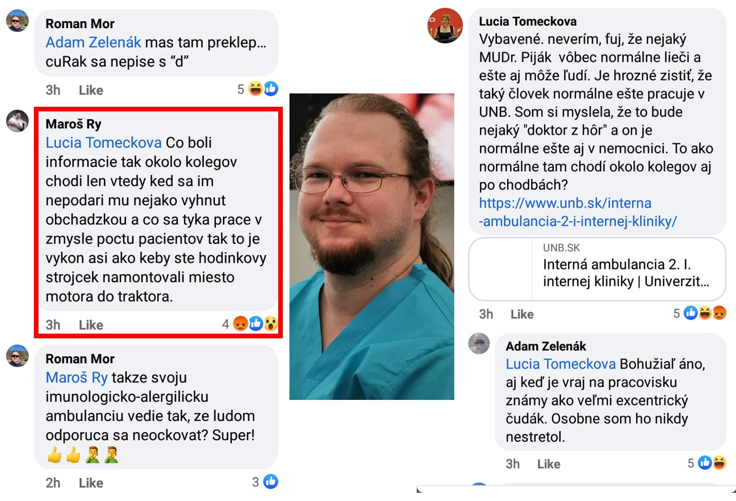Screen dimensions: 736x501
Task: Open the unb.sk interna ambulancia URL
Action: tap(578, 212)
